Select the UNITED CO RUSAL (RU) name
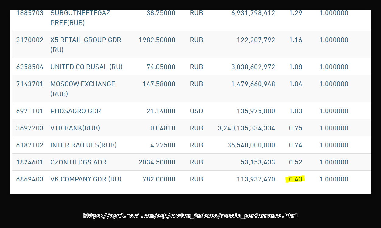 tap(86, 67)
